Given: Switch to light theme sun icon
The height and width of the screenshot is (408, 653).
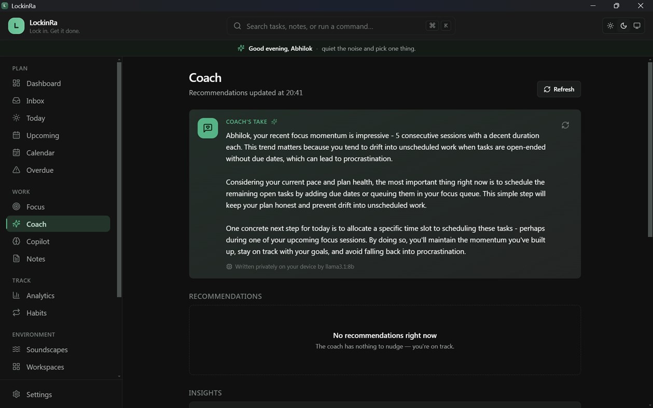Looking at the screenshot, I should 610,26.
